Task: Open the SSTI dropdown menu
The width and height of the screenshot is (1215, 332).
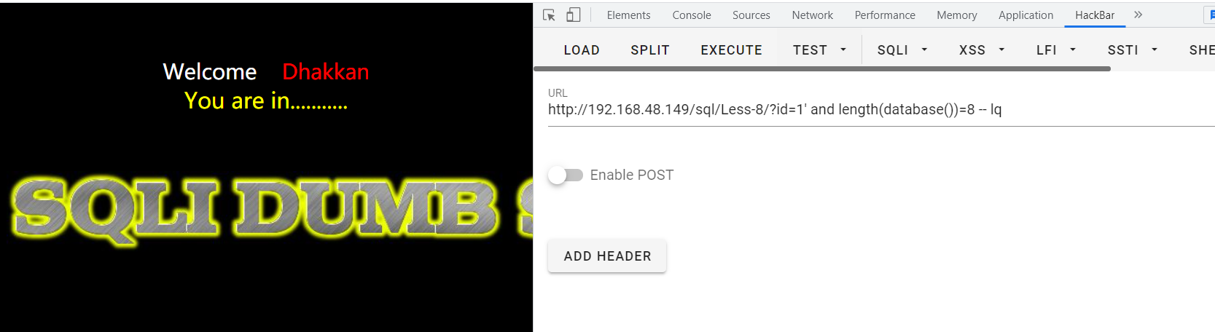Action: click(1133, 50)
